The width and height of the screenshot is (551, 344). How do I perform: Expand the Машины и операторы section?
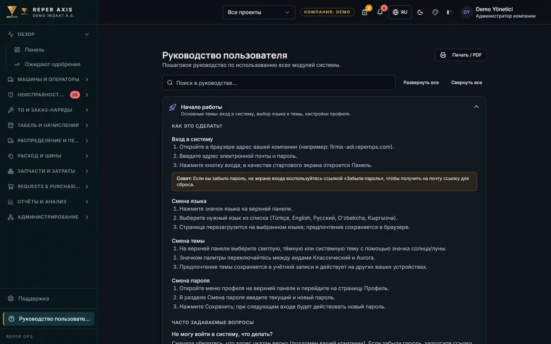pyautogui.click(x=49, y=80)
